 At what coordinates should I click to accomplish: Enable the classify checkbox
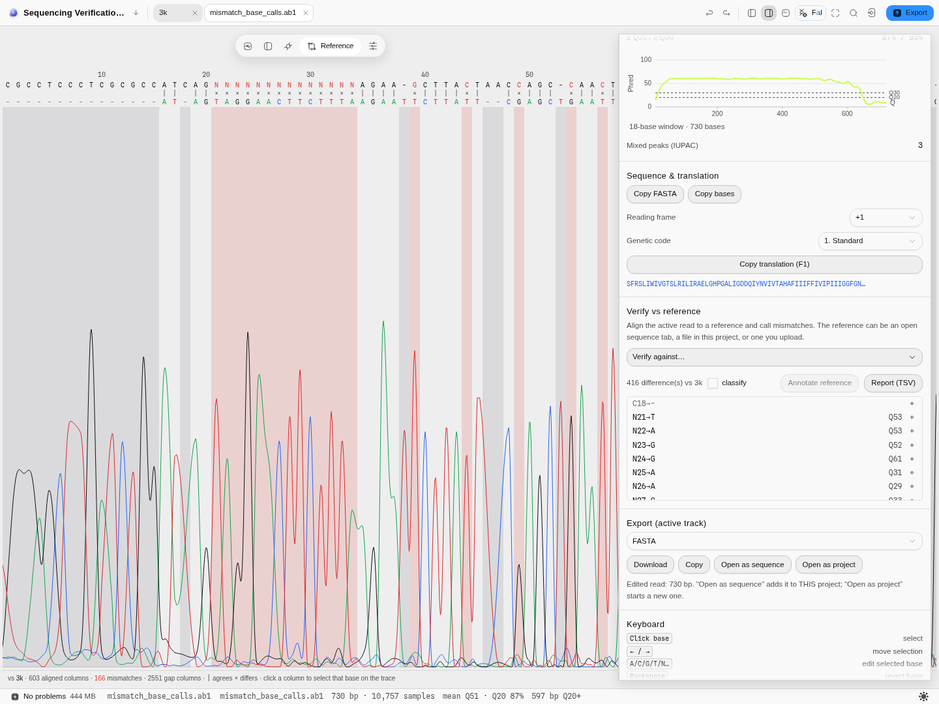[713, 383]
